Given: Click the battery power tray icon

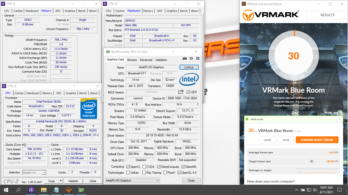Looking at the screenshot, I should pyautogui.click(x=303, y=190).
